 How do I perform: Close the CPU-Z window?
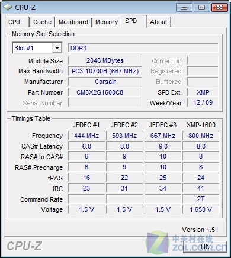click(x=219, y=8)
